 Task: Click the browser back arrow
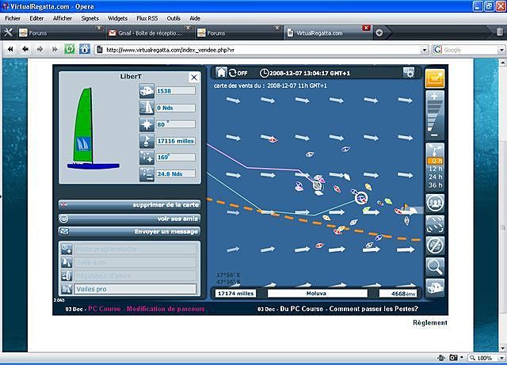[x=25, y=49]
